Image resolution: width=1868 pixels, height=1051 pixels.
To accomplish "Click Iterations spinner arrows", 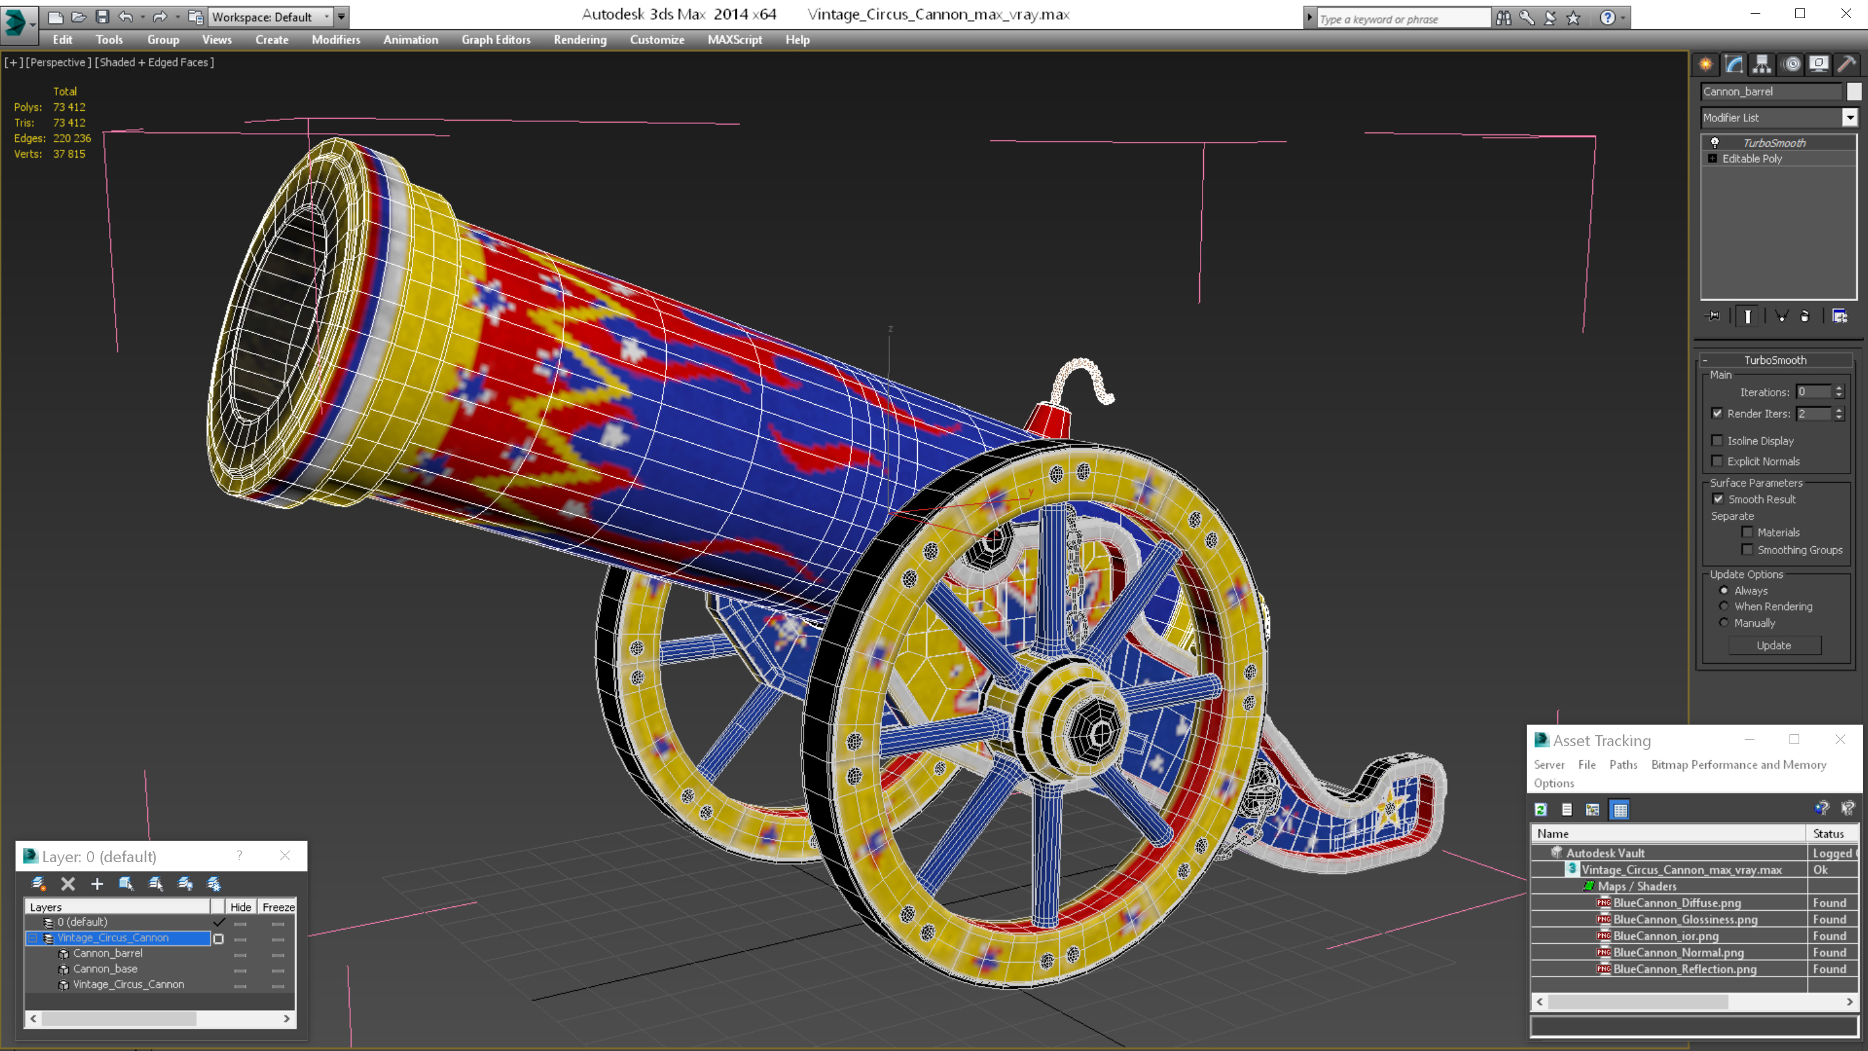I will tap(1838, 392).
